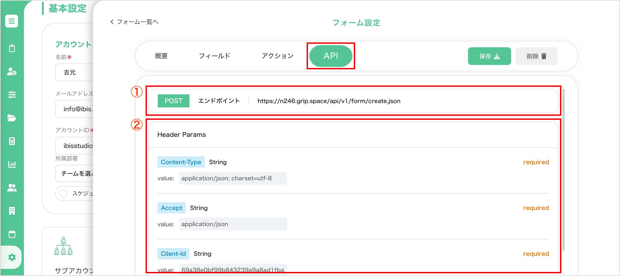Open the calculator icon in the sidebar
This screenshot has height=276, width=620.
pos(12,141)
